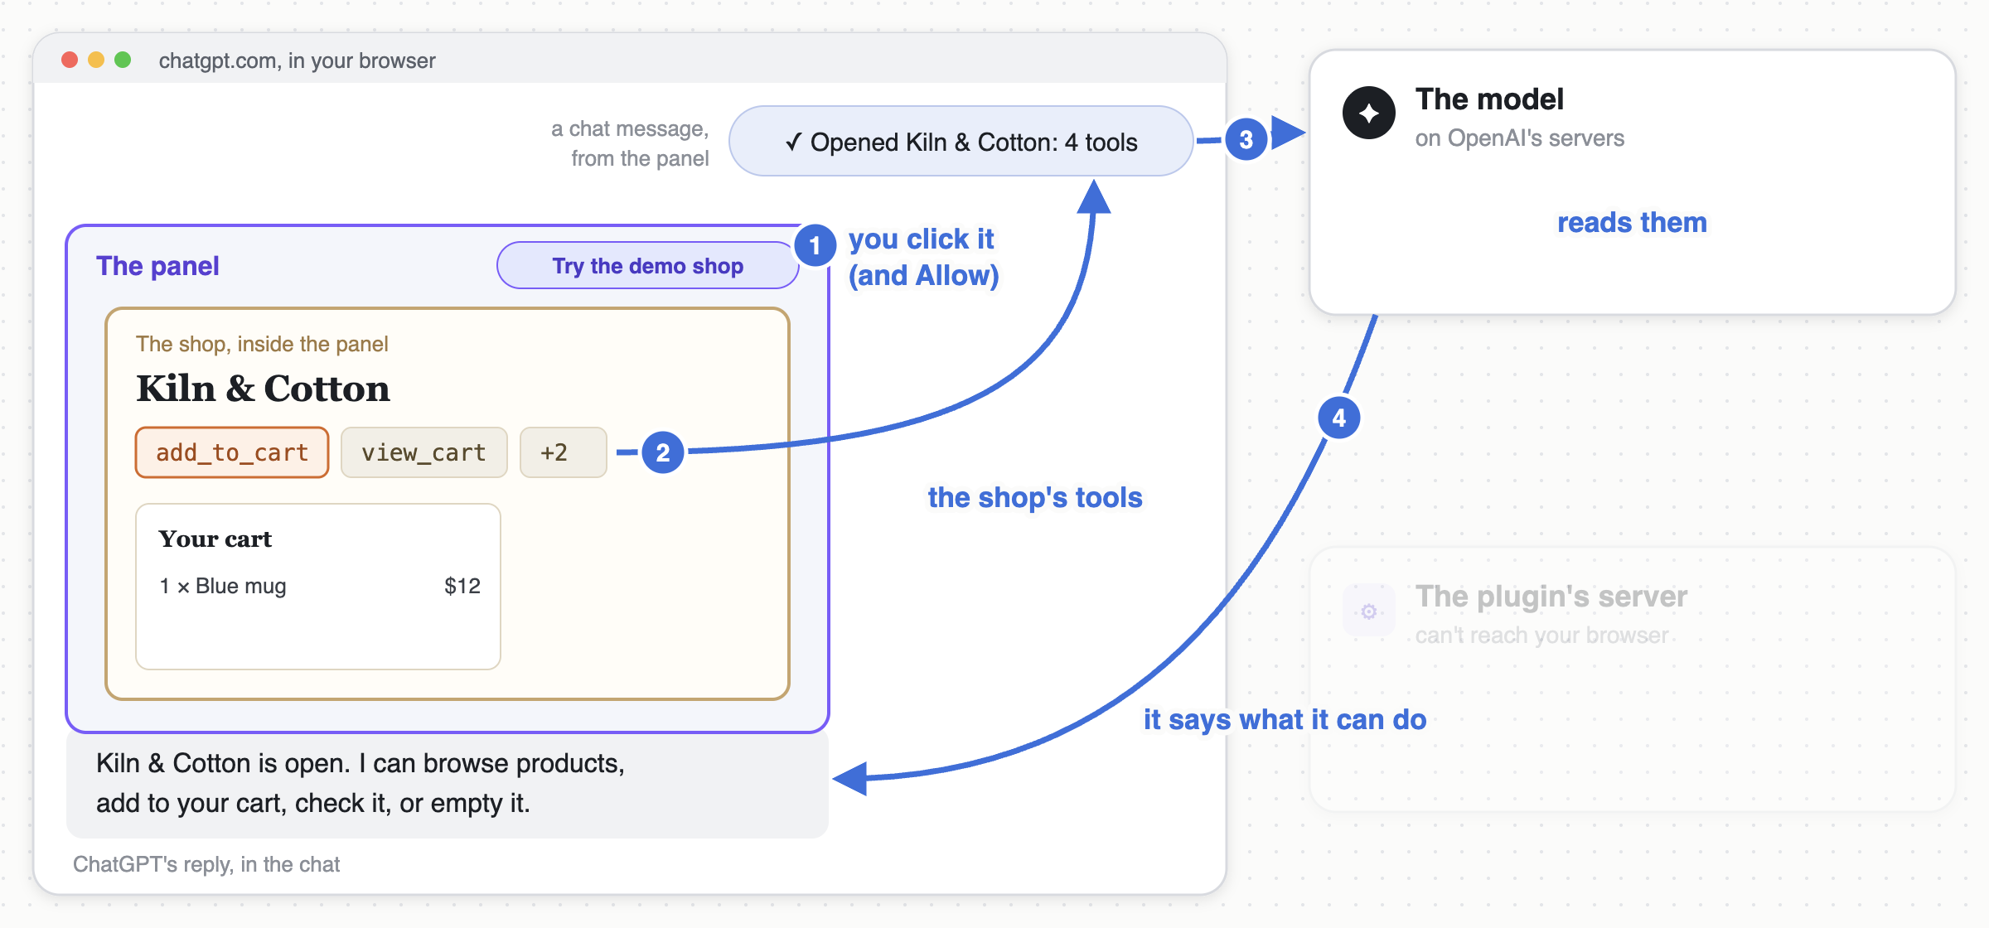This screenshot has height=928, width=1989.
Task: Click 'a chat message, from the panel' caption
Action: click(631, 143)
